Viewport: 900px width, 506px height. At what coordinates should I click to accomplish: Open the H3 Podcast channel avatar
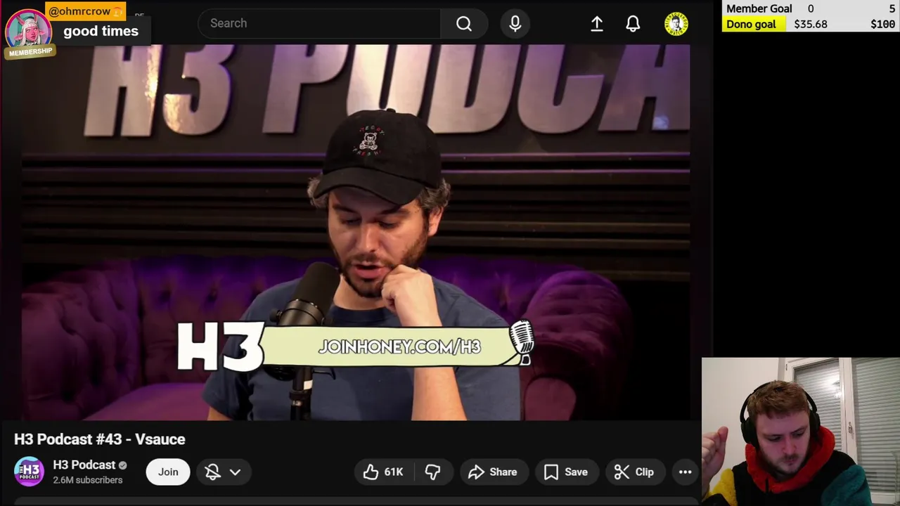pos(30,472)
